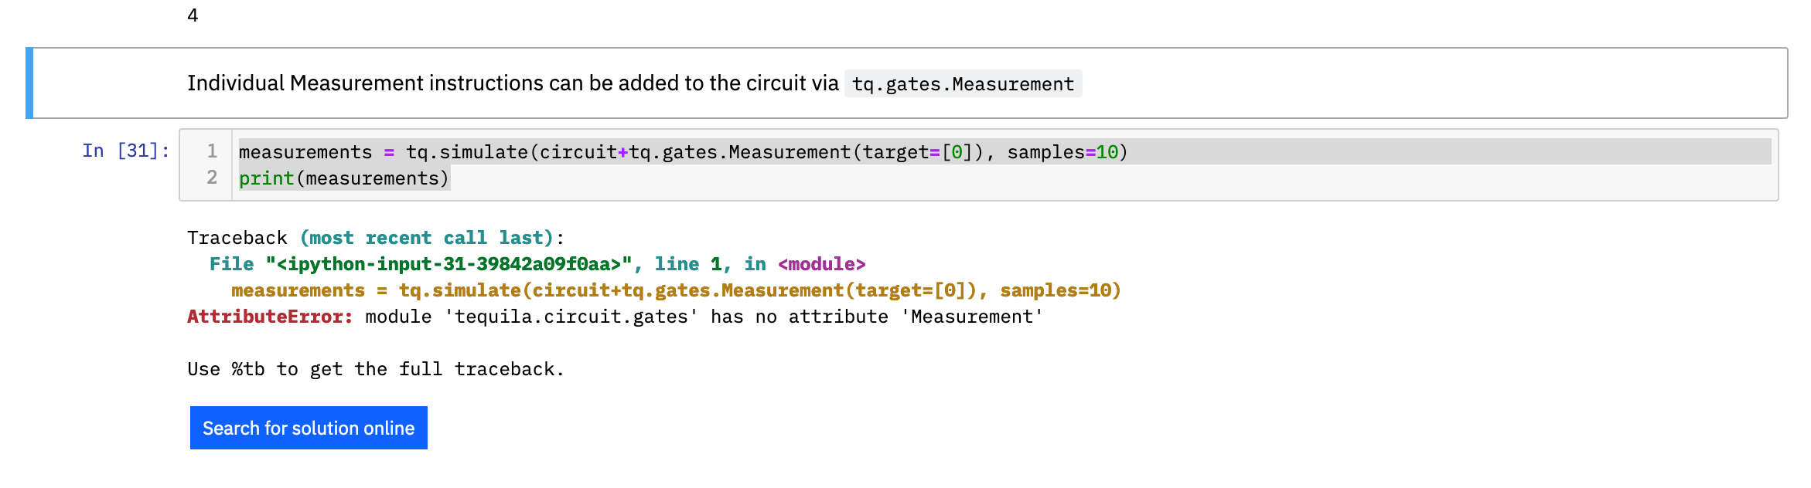Click the blue bar beside the markdown cell
The width and height of the screenshot is (1811, 488).
point(30,83)
